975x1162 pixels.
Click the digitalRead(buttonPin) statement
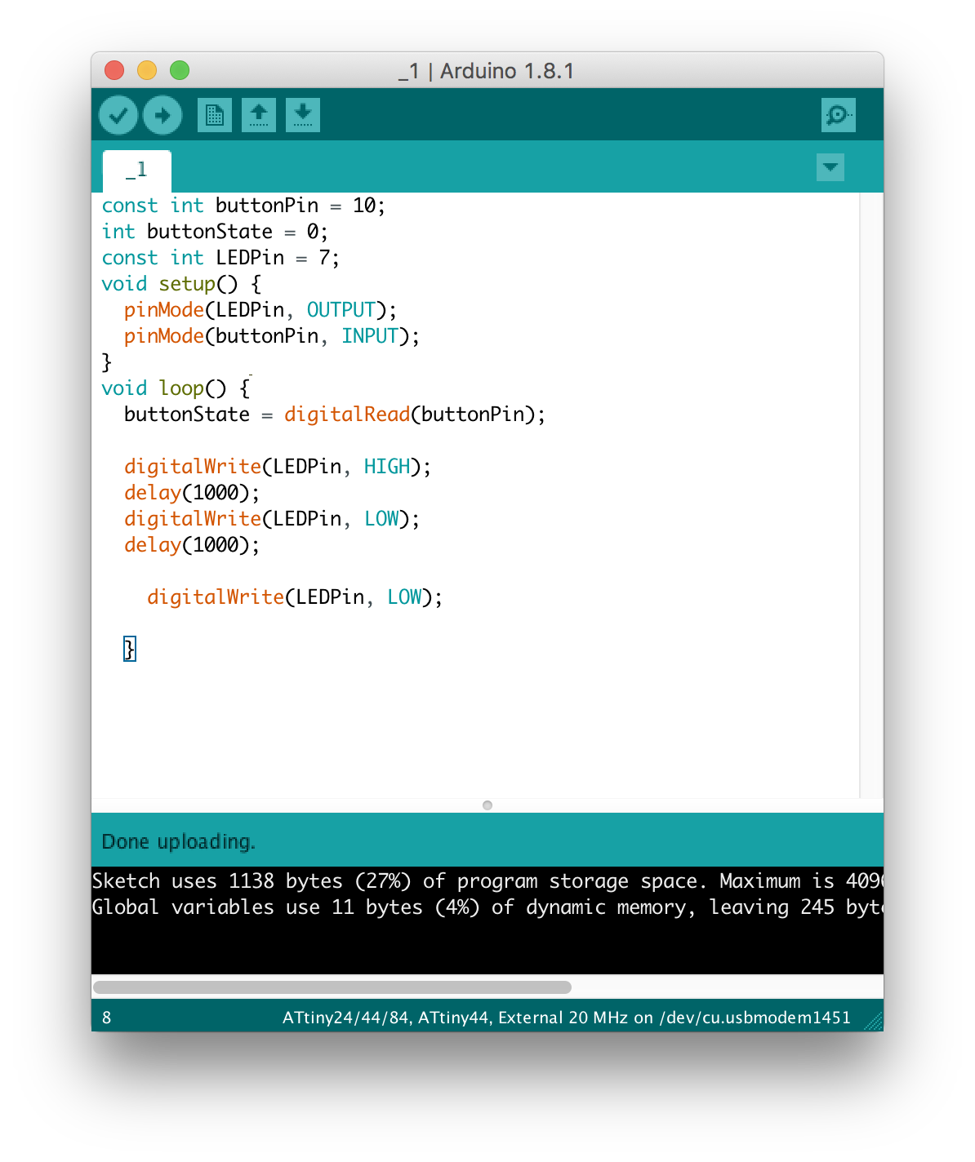[x=415, y=415]
